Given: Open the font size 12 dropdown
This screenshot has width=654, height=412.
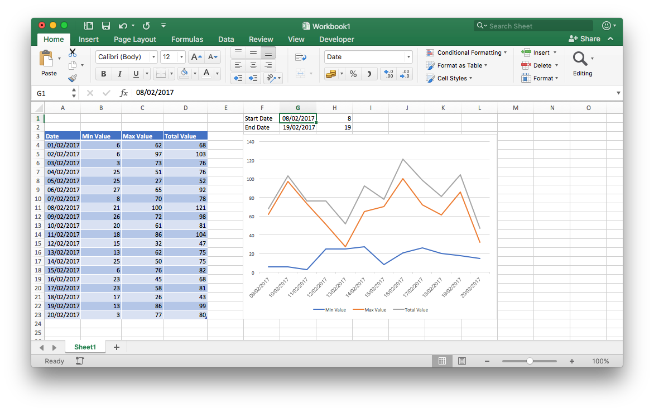Looking at the screenshot, I should click(x=181, y=57).
